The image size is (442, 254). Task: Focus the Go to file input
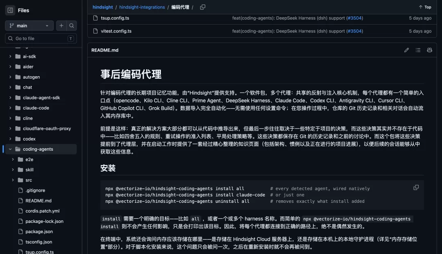click(x=41, y=39)
